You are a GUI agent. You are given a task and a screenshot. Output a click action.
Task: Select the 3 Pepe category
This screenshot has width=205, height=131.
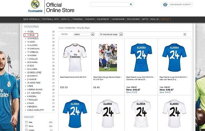[30, 86]
